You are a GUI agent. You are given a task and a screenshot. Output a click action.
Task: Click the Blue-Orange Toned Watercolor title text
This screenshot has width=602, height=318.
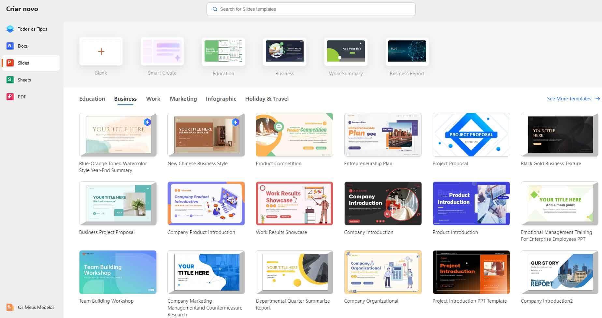point(113,167)
